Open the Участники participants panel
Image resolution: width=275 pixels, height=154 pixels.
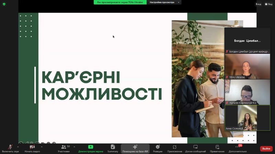[64, 147]
